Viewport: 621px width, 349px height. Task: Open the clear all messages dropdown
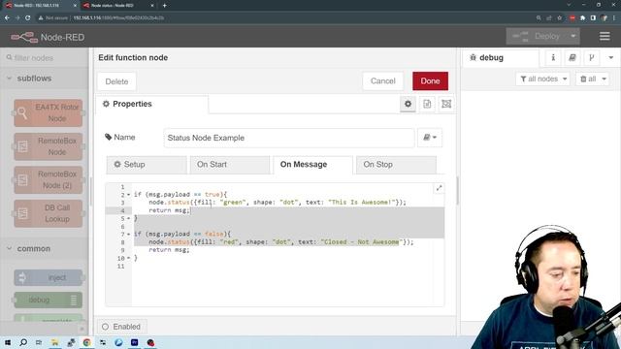(x=593, y=79)
